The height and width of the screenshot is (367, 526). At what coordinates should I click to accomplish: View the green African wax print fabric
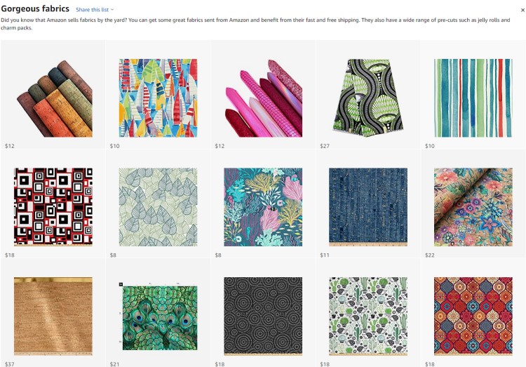click(368, 98)
